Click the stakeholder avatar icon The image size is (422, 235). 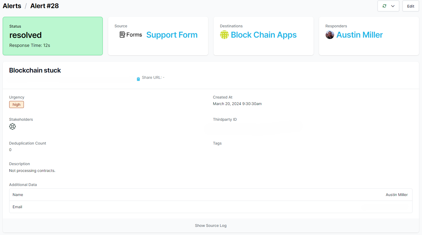click(12, 126)
